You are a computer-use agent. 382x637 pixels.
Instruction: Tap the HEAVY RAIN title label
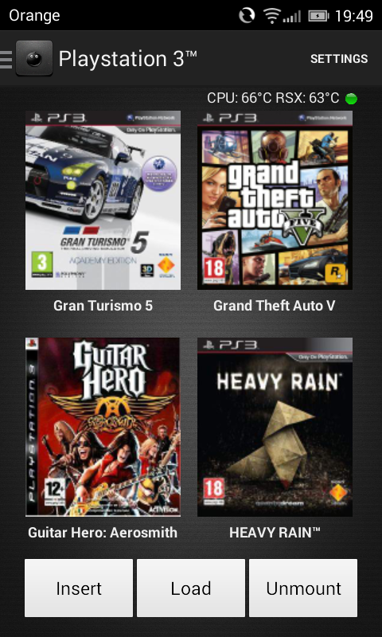point(275,532)
